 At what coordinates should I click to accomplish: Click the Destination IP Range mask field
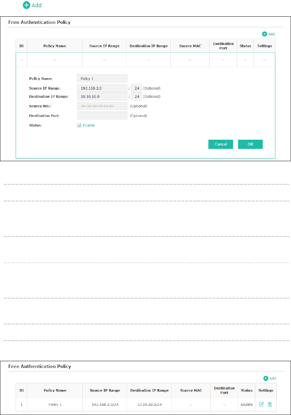point(137,96)
